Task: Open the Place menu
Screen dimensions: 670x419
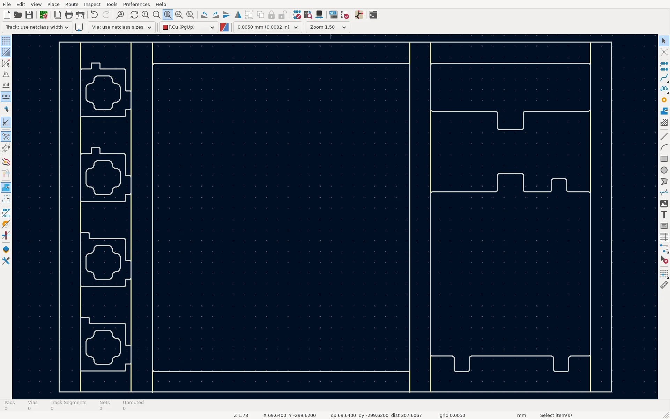Action: coord(53,4)
